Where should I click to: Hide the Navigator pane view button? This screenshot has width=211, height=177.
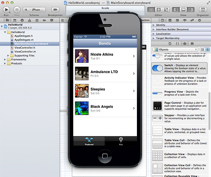click(176, 10)
